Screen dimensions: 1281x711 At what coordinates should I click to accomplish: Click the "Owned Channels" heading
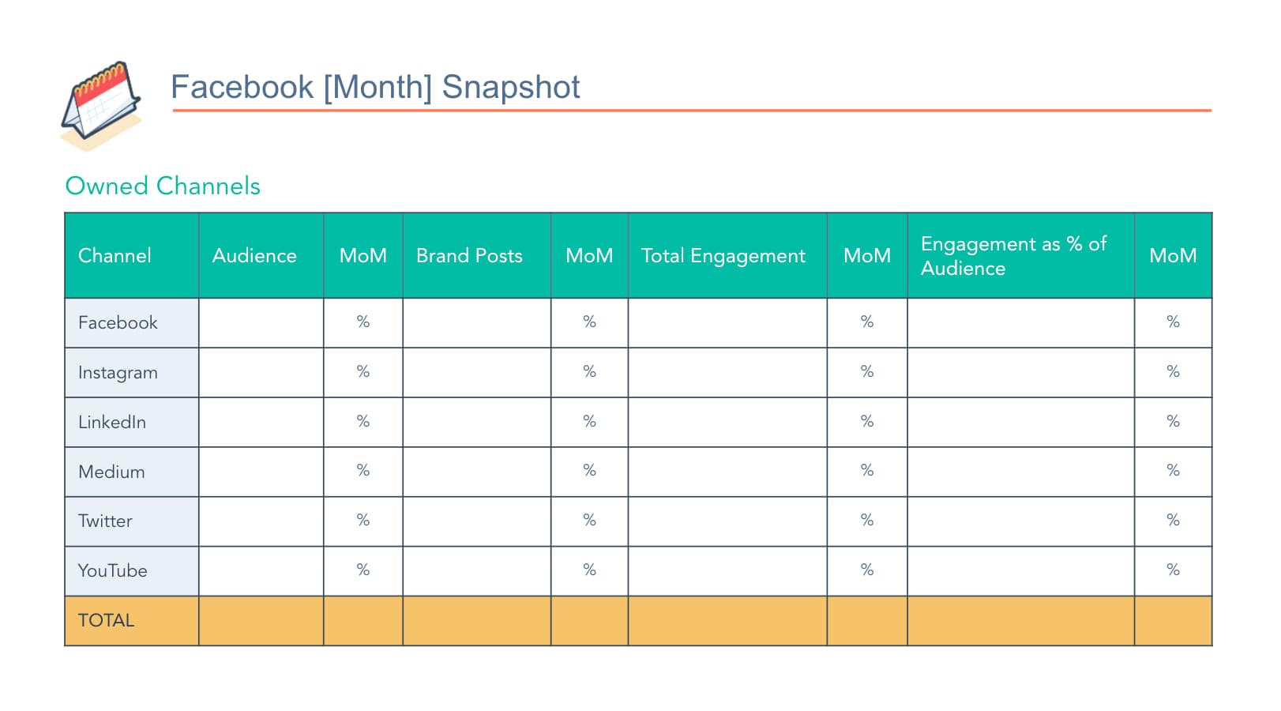pyautogui.click(x=163, y=186)
